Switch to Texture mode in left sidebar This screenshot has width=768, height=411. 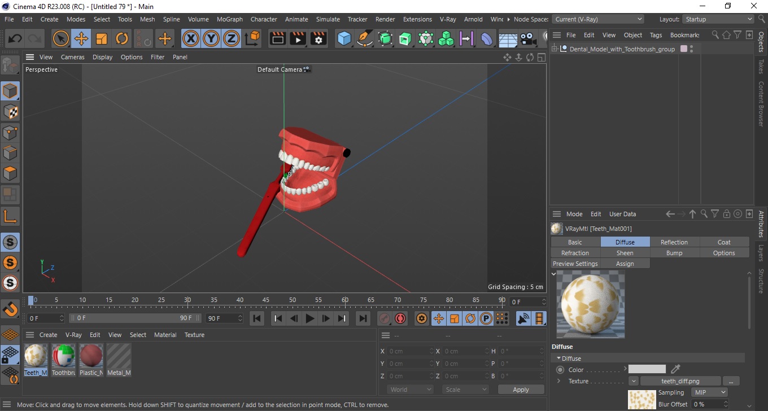click(x=10, y=112)
